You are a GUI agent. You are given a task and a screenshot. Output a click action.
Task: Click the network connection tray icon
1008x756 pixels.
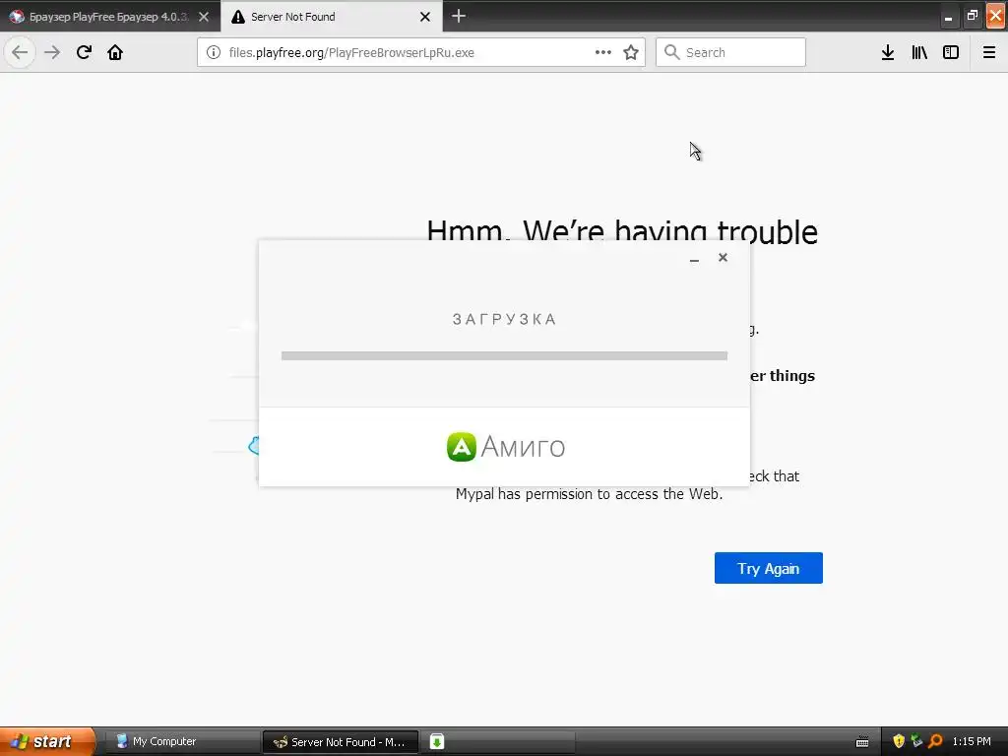point(916,741)
